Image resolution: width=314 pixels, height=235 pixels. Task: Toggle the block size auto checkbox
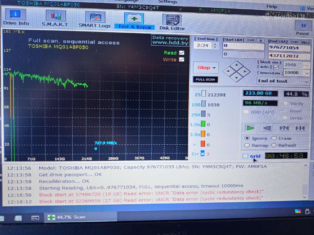(276, 67)
